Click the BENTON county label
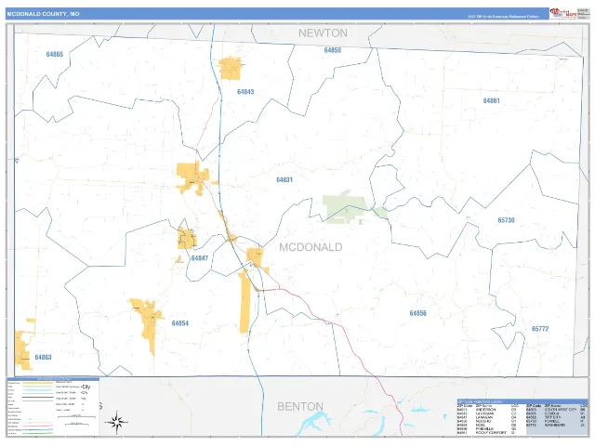Screen dimensions: 595x446 point(300,406)
